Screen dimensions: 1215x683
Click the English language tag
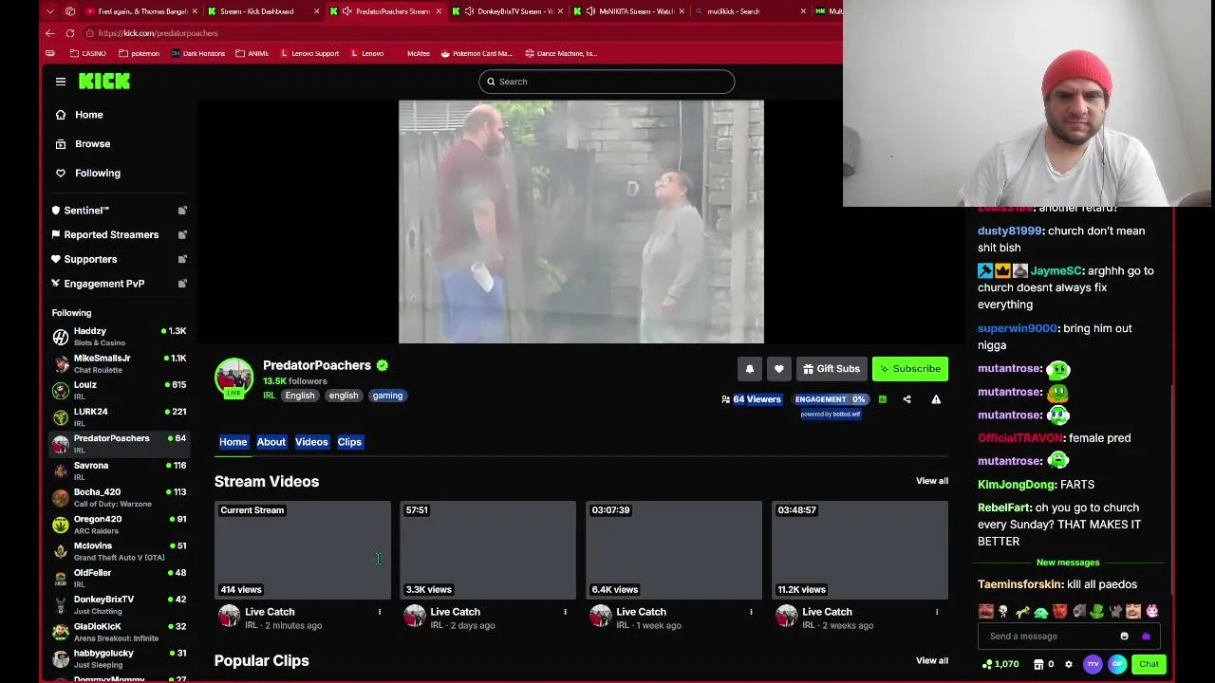[x=299, y=396]
